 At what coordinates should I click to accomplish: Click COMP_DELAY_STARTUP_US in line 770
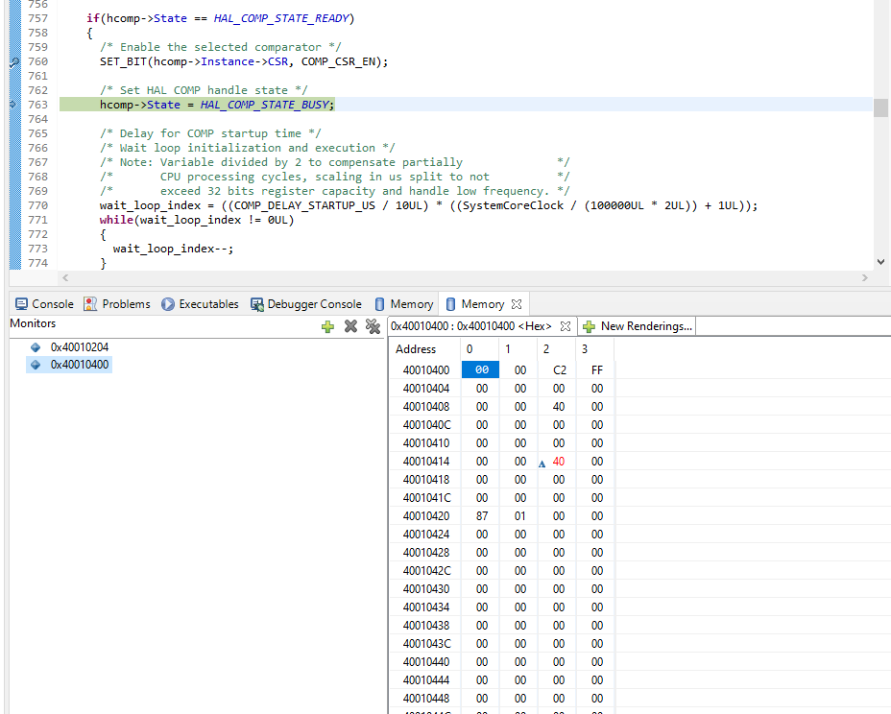click(304, 205)
